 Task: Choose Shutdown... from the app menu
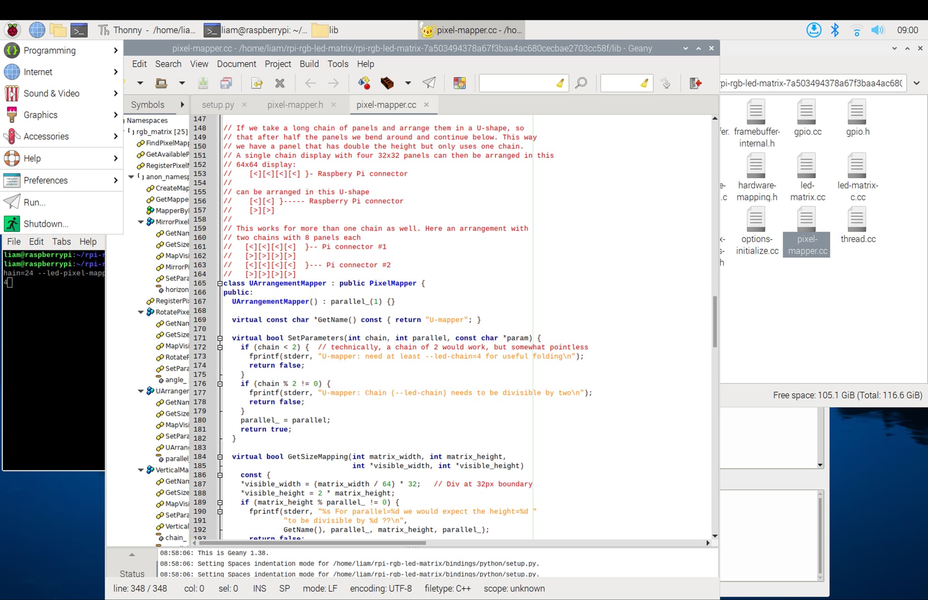(x=61, y=224)
